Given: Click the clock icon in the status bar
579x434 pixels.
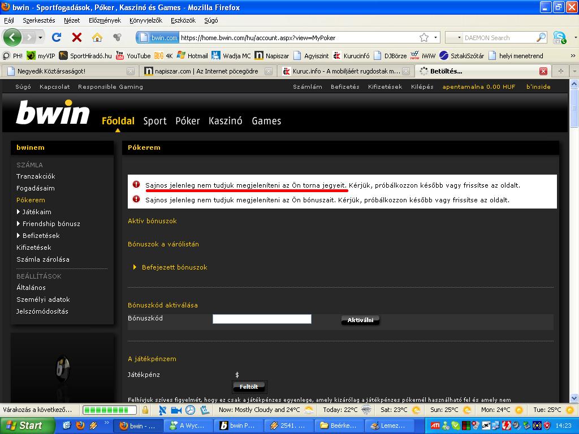Looking at the screenshot, I should (x=190, y=410).
